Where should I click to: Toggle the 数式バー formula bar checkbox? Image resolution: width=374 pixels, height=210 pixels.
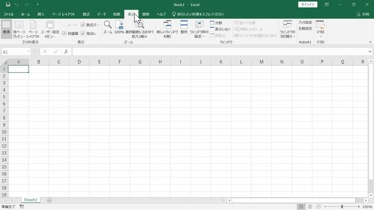click(x=83, y=24)
